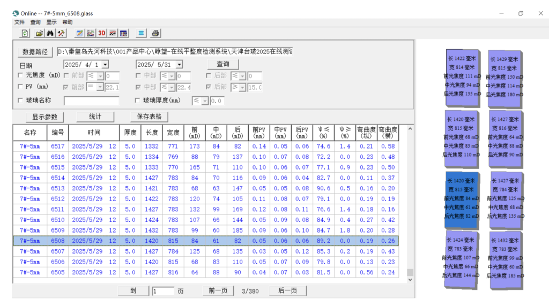Click the printer icon in toolbar
This screenshot has height=300, width=549.
[x=155, y=33]
